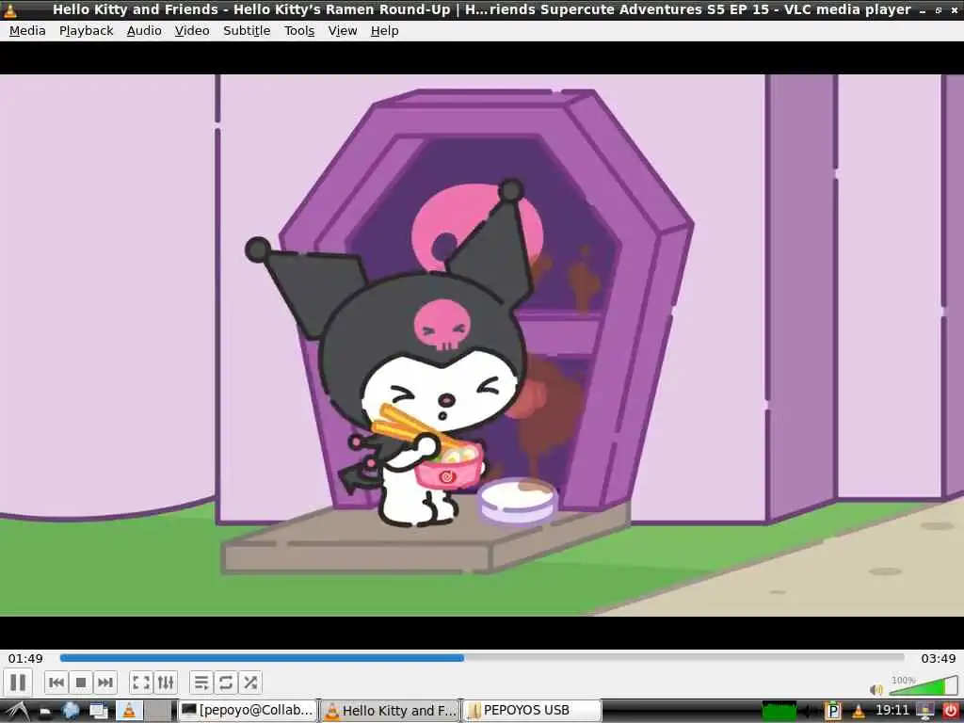Open the clock showing 19:11
The width and height of the screenshot is (964, 723).
[892, 711]
